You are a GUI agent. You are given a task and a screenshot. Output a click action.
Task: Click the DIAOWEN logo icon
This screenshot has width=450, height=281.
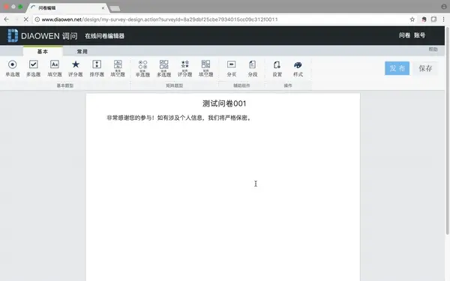pos(13,35)
